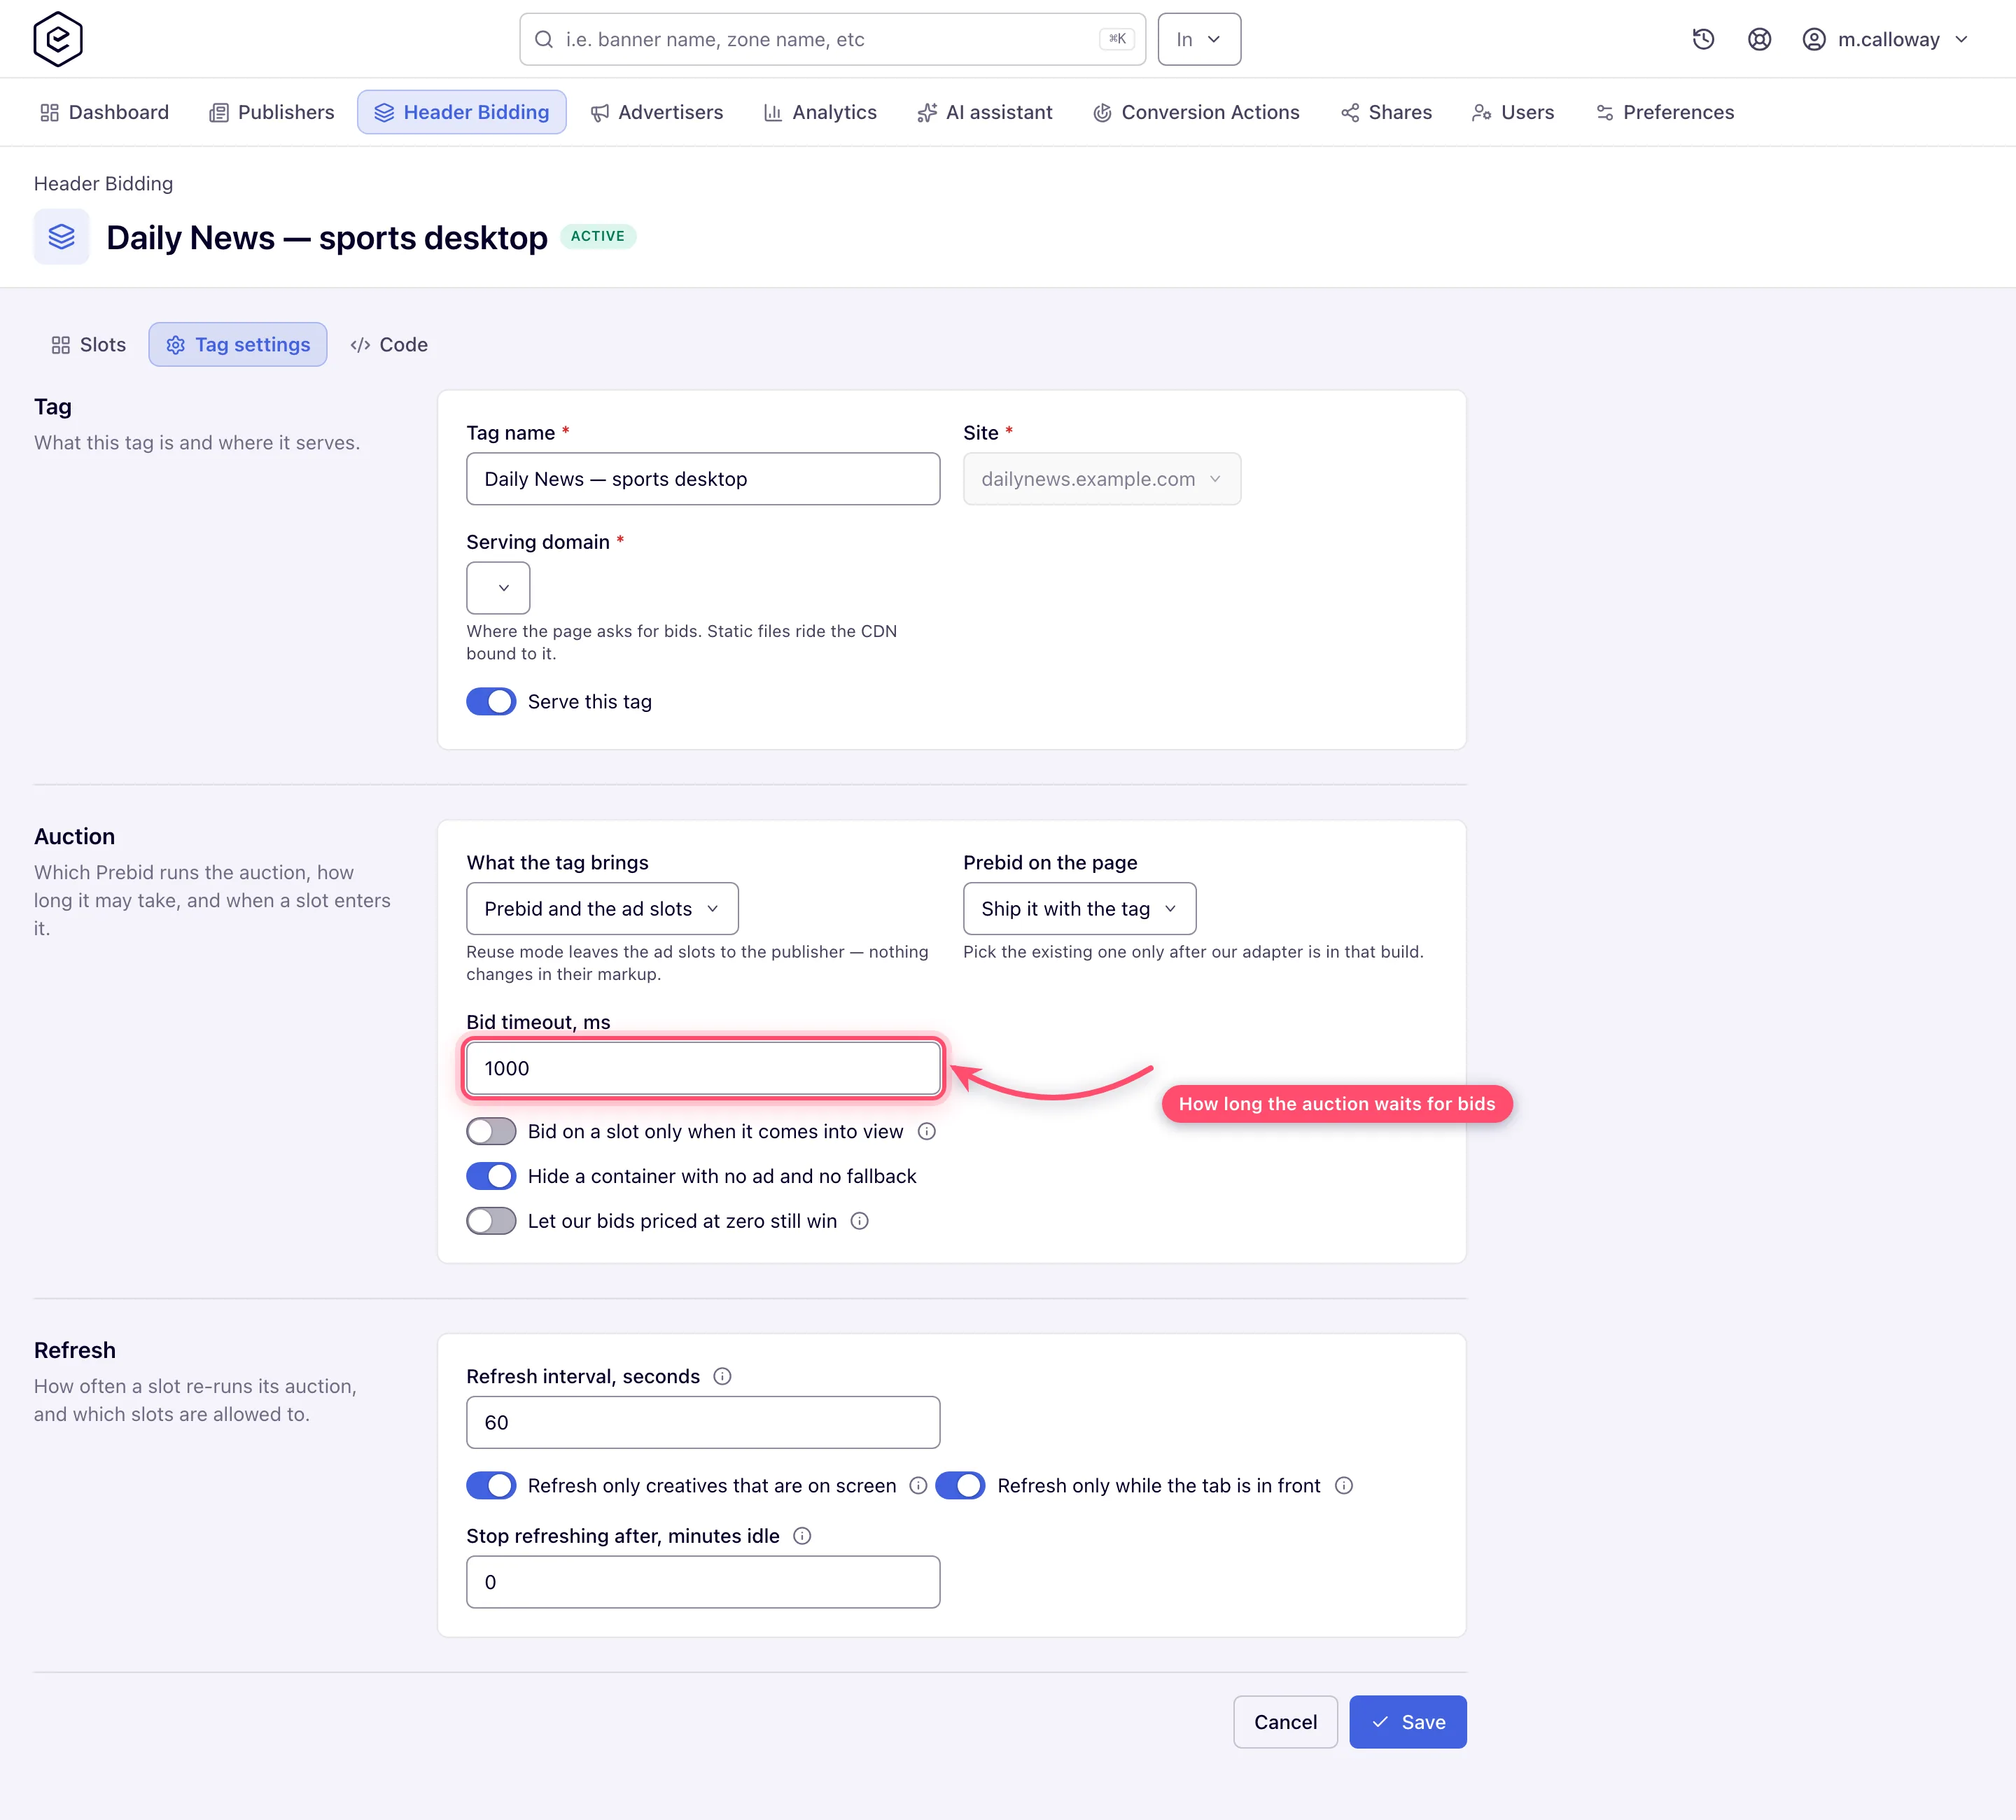Image resolution: width=2016 pixels, height=1820 pixels.
Task: Click info icon beside Refresh interval, seconds
Action: (722, 1376)
